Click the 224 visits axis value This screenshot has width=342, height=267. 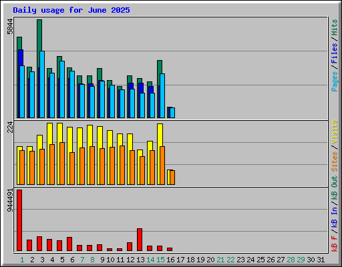pyautogui.click(x=10, y=127)
